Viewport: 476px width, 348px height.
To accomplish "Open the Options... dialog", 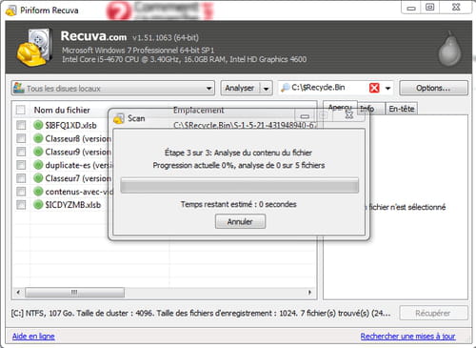I will click(x=433, y=88).
